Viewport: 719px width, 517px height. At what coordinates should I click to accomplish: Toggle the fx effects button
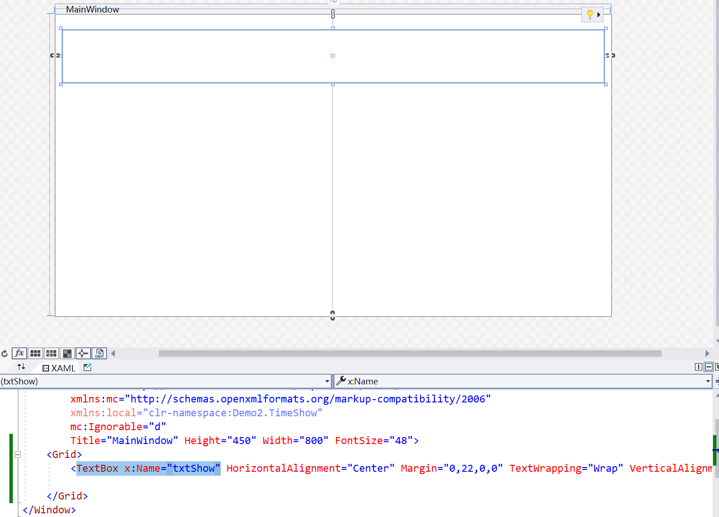(19, 353)
